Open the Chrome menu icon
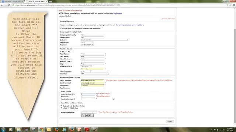This screenshot has width=236, height=132. [234, 5]
